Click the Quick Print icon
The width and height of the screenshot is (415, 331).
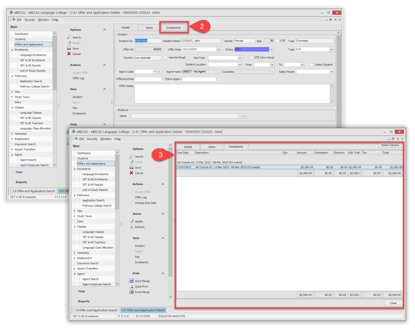pos(131,286)
